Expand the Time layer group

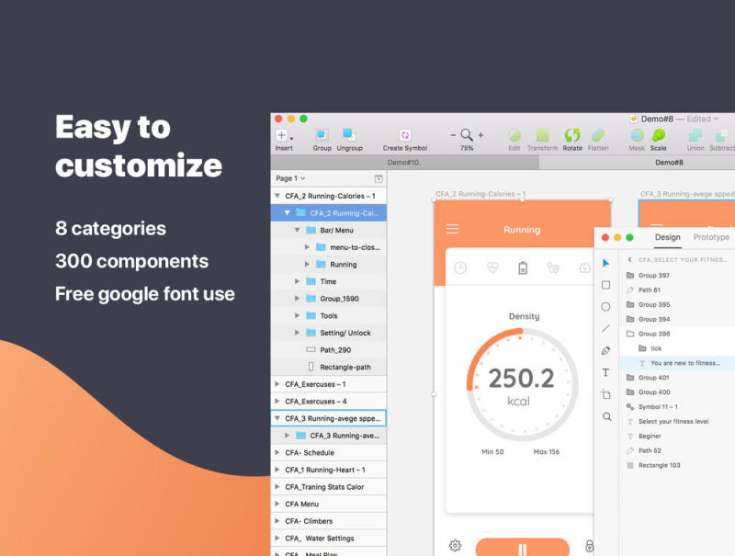[297, 281]
